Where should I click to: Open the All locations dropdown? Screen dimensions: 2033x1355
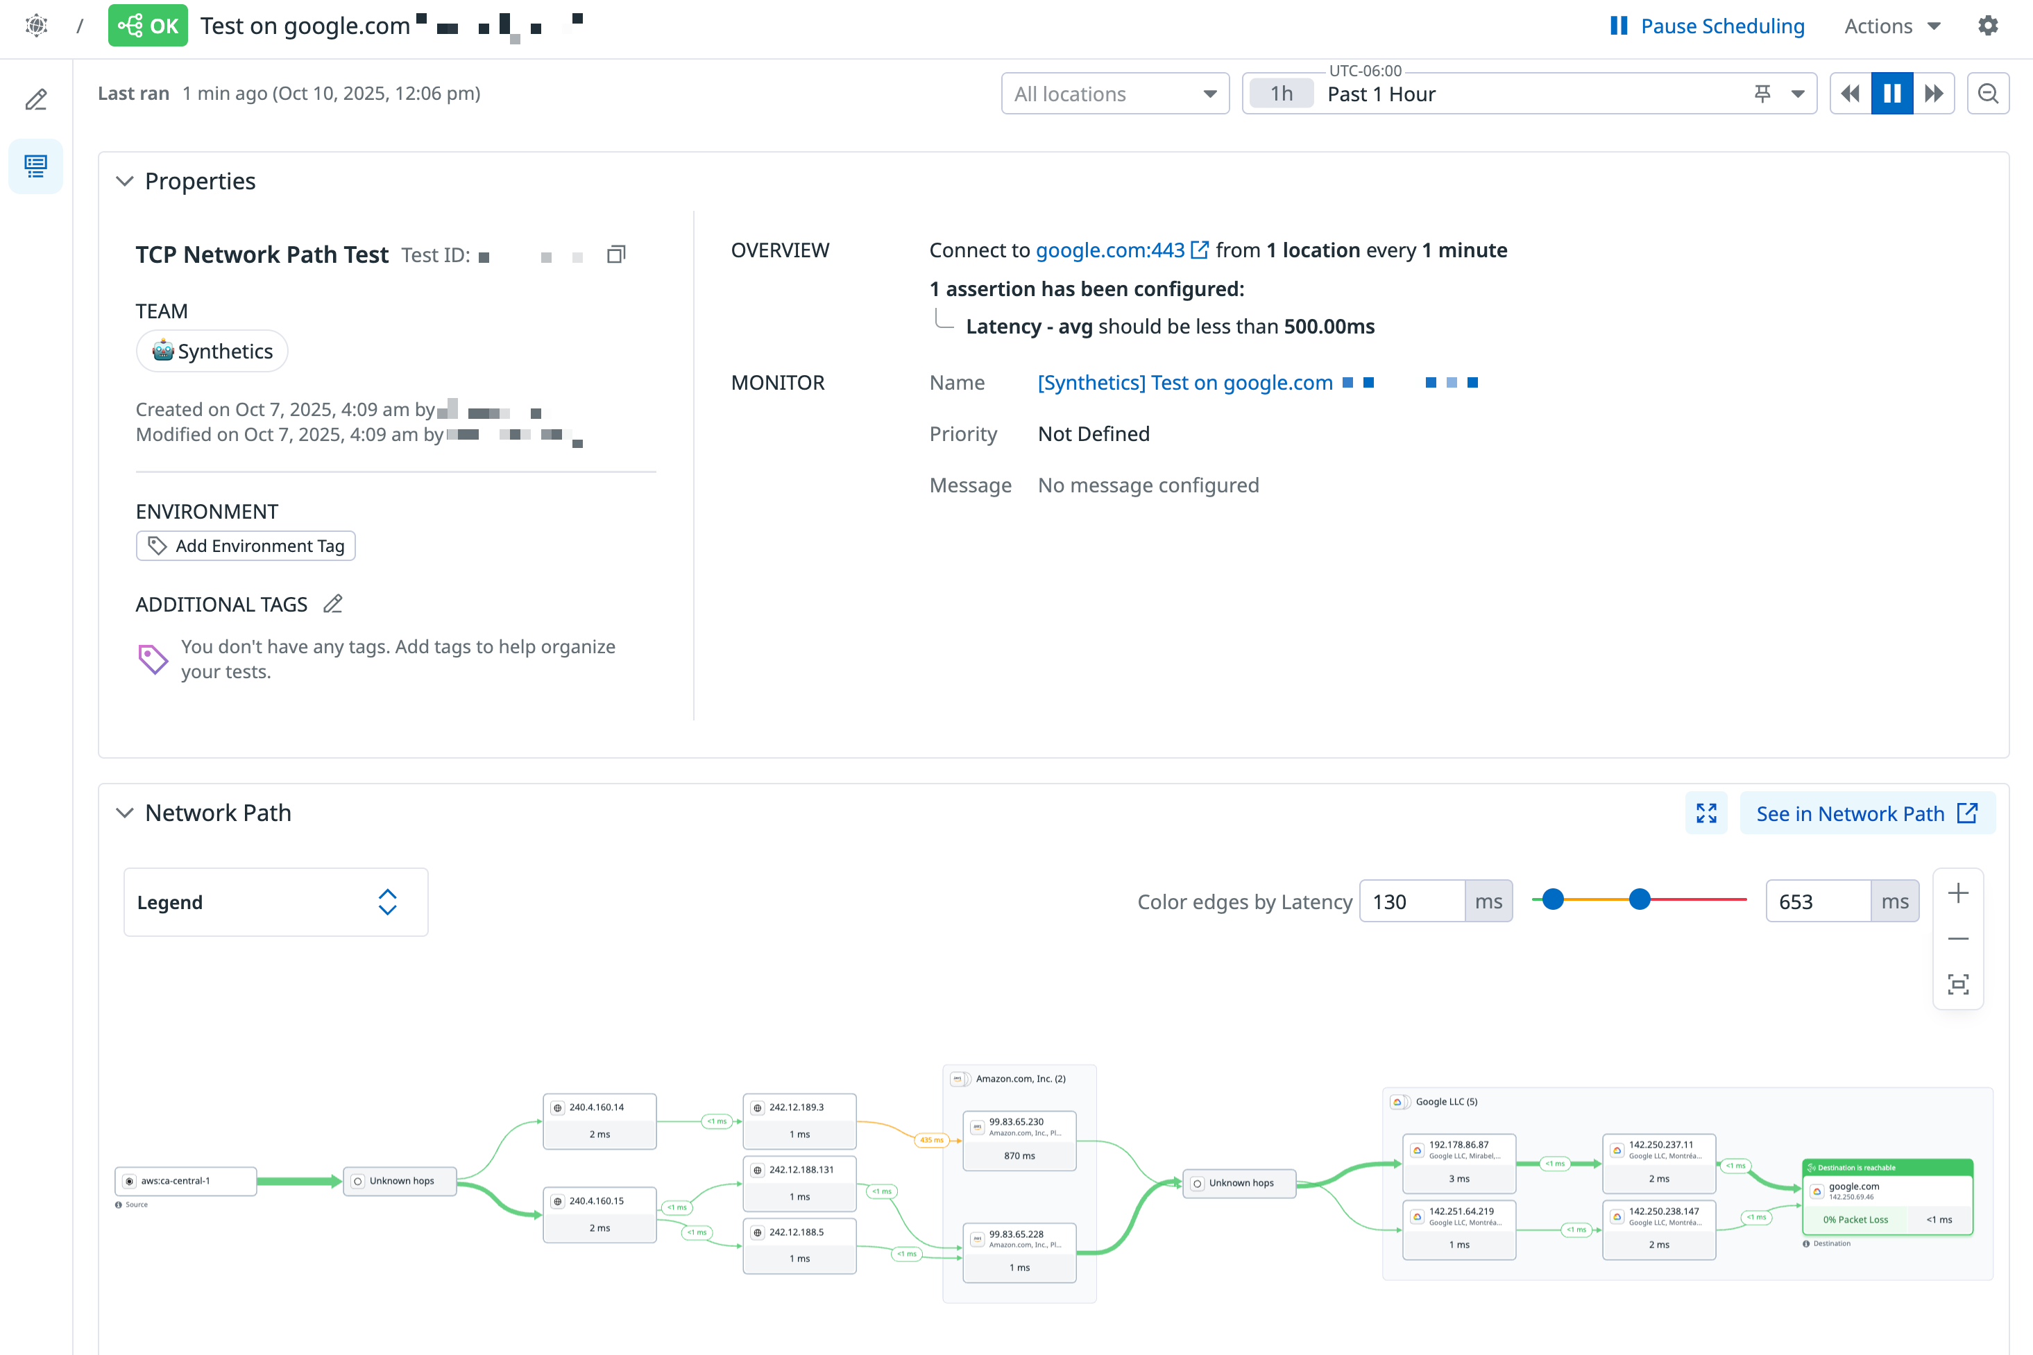(x=1114, y=94)
